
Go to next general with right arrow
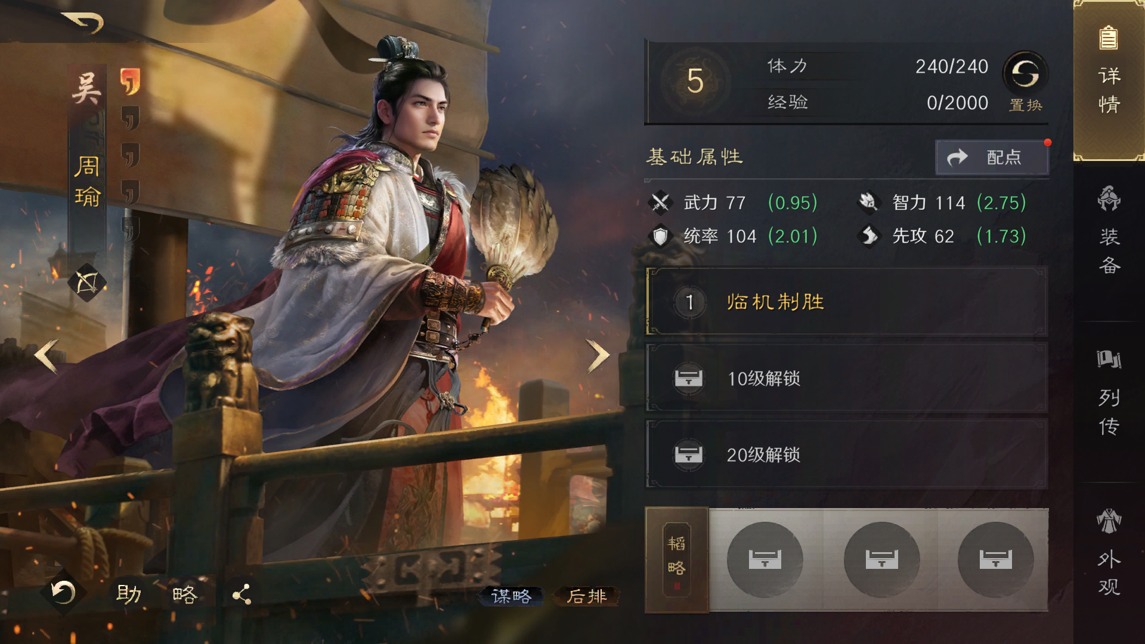(598, 356)
